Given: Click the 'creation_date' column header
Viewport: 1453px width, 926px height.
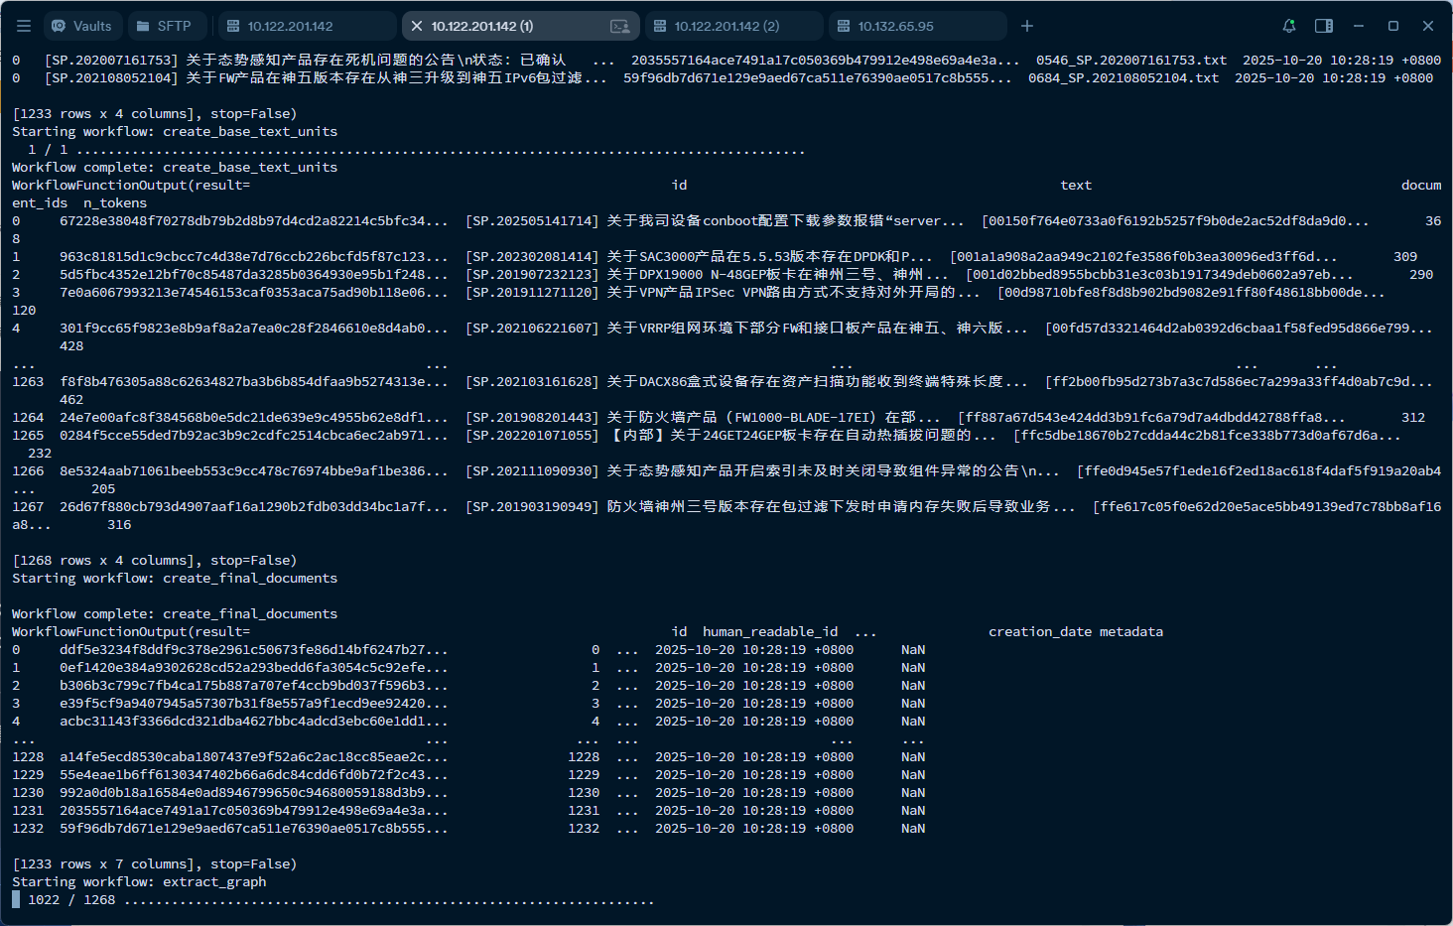Looking at the screenshot, I should [1040, 631].
